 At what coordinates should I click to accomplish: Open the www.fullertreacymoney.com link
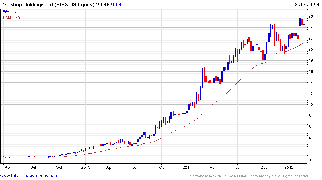[x=29, y=175]
